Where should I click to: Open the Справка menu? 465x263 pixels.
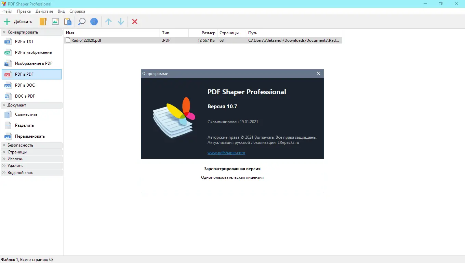click(77, 11)
